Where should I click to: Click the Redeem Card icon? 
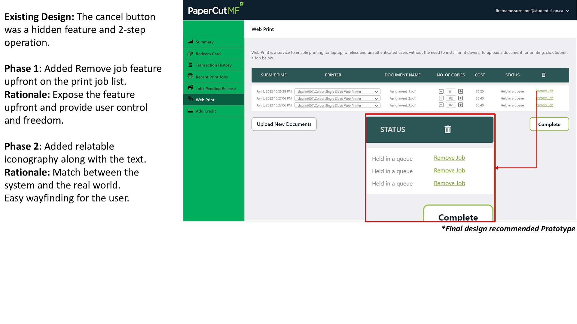190,54
